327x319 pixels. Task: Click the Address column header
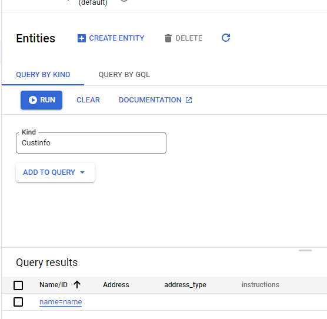[x=116, y=285]
